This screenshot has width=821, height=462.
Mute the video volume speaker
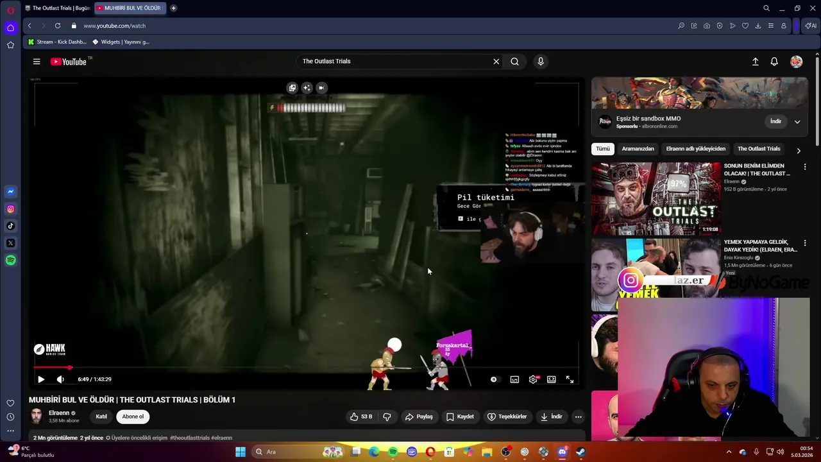tap(60, 379)
